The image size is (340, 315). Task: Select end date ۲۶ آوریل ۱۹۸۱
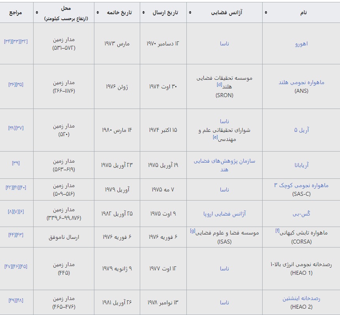(117, 302)
